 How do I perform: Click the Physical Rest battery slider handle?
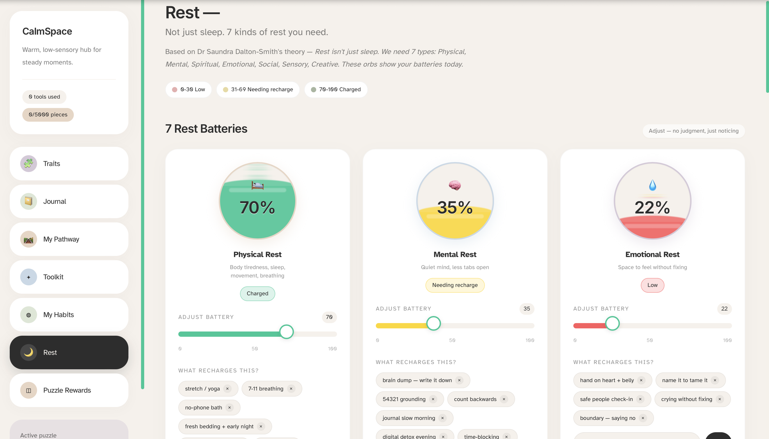click(286, 332)
